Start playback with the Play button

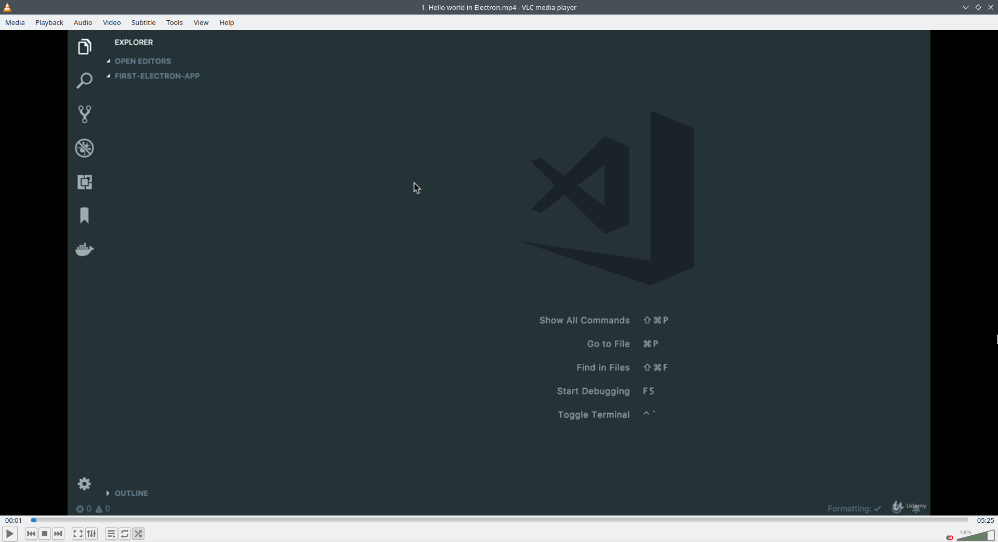(10, 534)
